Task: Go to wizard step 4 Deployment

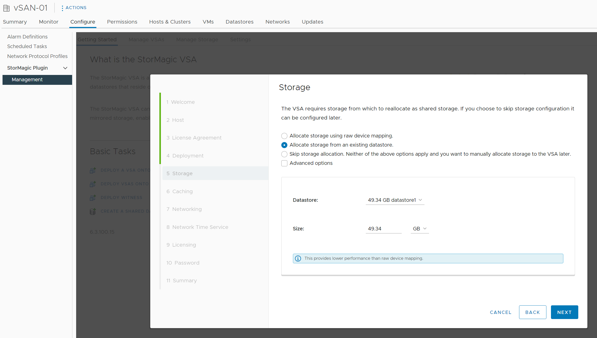Action: pos(185,156)
